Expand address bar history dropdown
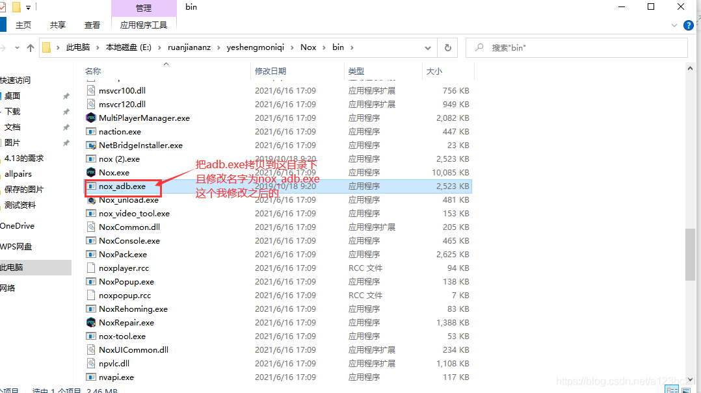The height and width of the screenshot is (393, 701). pyautogui.click(x=428, y=48)
